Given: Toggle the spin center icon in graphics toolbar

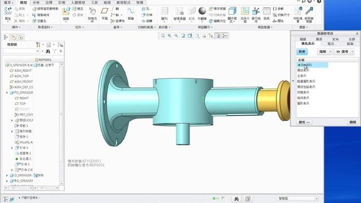Looking at the screenshot, I should [x=224, y=36].
